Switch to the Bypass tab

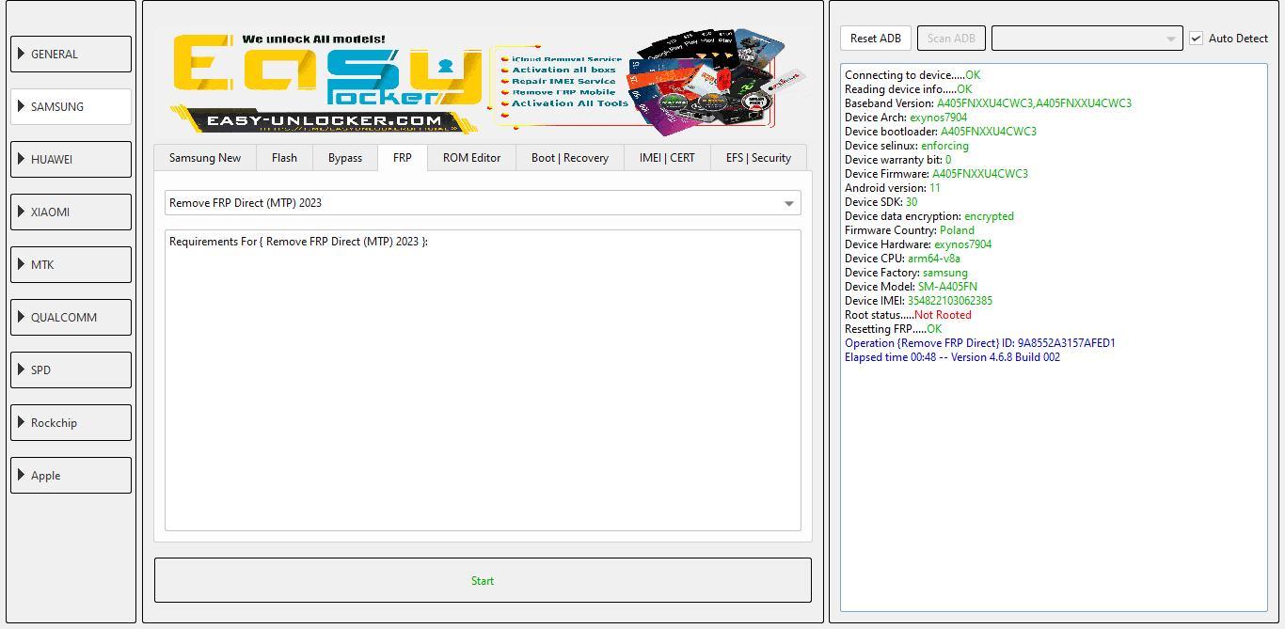click(345, 158)
